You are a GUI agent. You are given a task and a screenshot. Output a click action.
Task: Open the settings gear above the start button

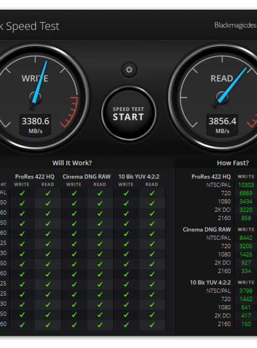click(x=129, y=70)
